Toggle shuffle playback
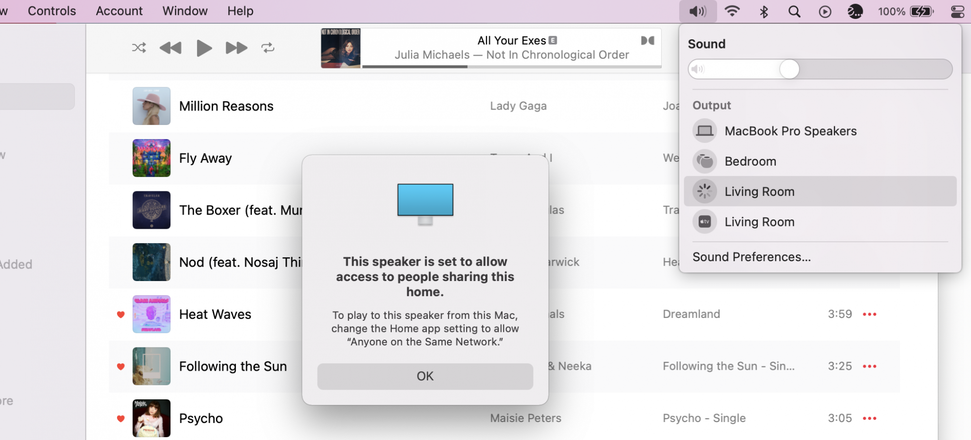 139,47
